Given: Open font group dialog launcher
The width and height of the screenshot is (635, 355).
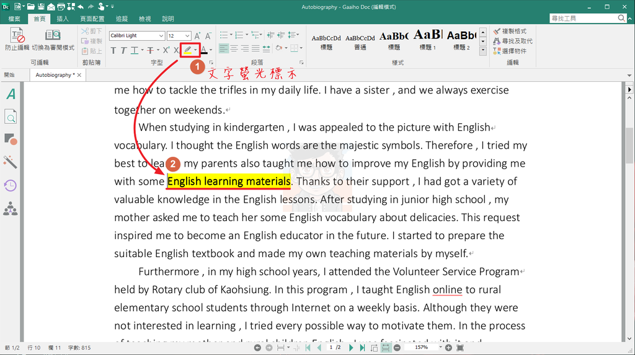Looking at the screenshot, I should coord(211,63).
